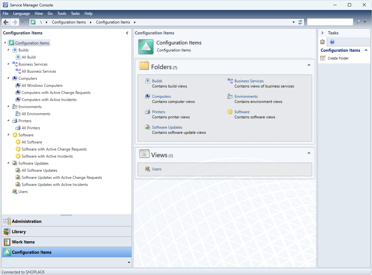Open navigation history dropdown arrow

tap(23, 22)
